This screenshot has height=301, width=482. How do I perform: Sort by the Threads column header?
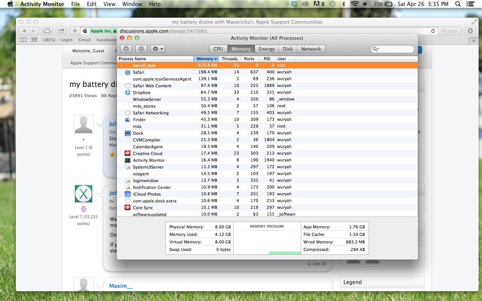(229, 59)
